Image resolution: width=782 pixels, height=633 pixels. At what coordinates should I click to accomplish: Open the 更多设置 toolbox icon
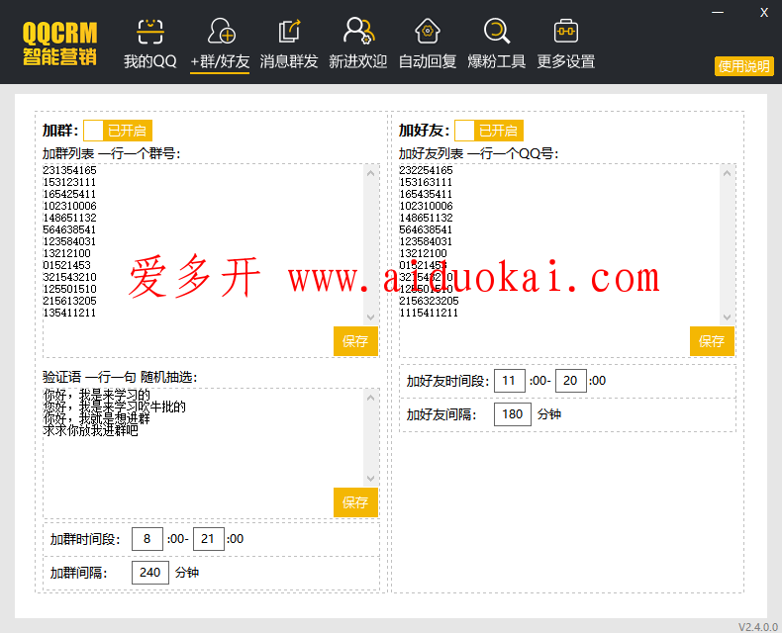tap(566, 32)
